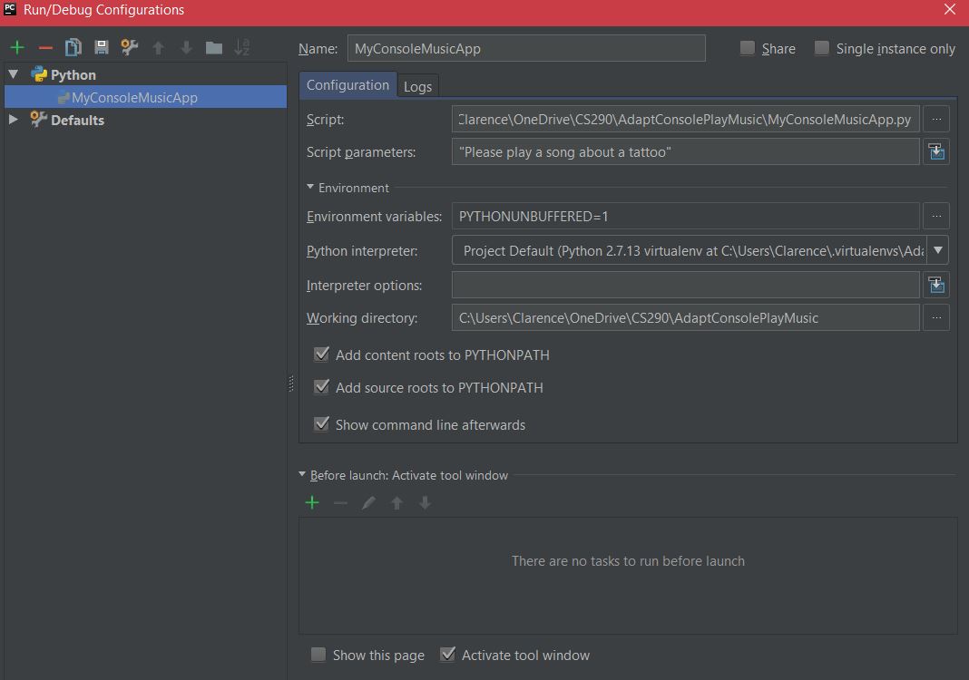Enable the Share checkbox

coord(748,48)
